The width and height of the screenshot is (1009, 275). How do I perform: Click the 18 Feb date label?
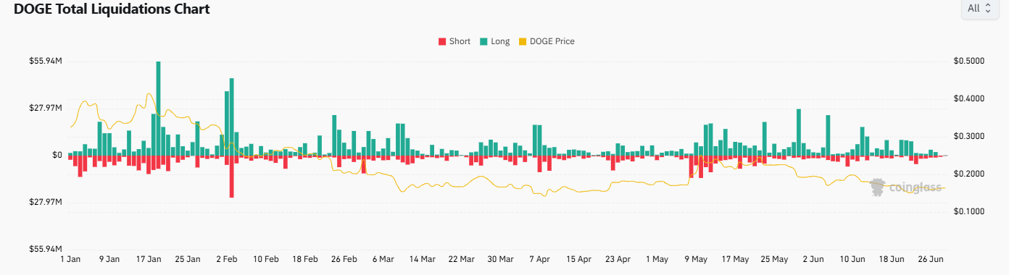305,259
